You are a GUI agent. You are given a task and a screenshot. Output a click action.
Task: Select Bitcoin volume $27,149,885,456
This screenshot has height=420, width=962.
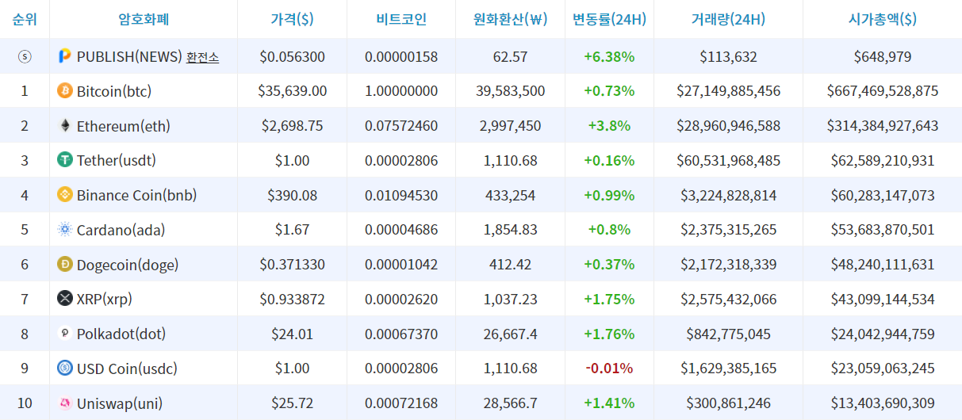coord(729,91)
